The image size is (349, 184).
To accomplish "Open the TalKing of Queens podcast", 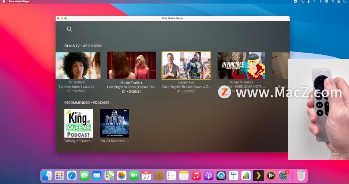I will coord(79,123).
